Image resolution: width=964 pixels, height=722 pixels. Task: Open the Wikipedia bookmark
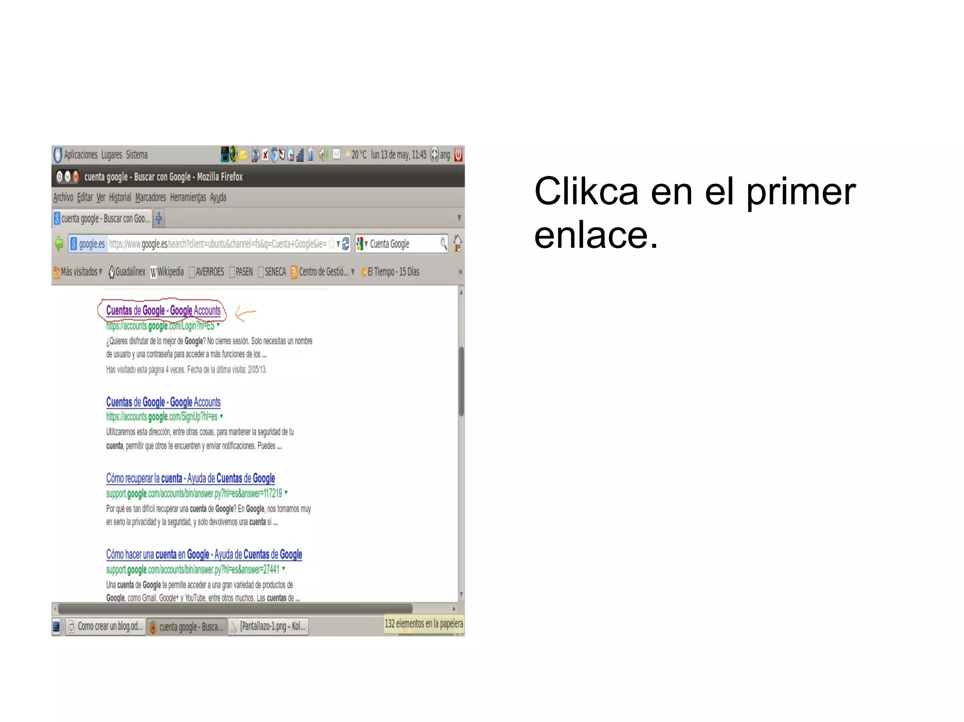pyautogui.click(x=167, y=272)
